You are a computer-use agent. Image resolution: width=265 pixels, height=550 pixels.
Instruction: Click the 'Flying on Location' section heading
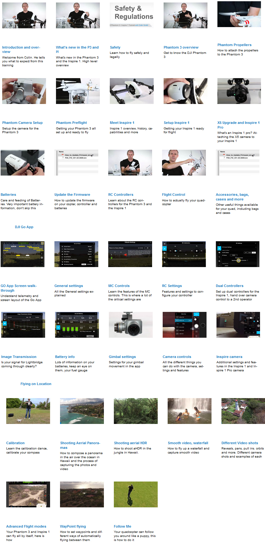tap(36, 384)
